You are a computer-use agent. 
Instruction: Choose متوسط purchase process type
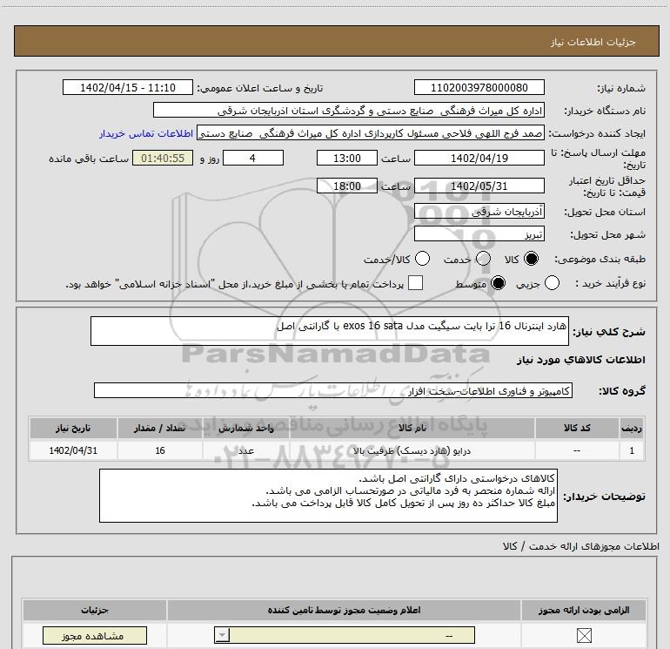[x=498, y=283]
